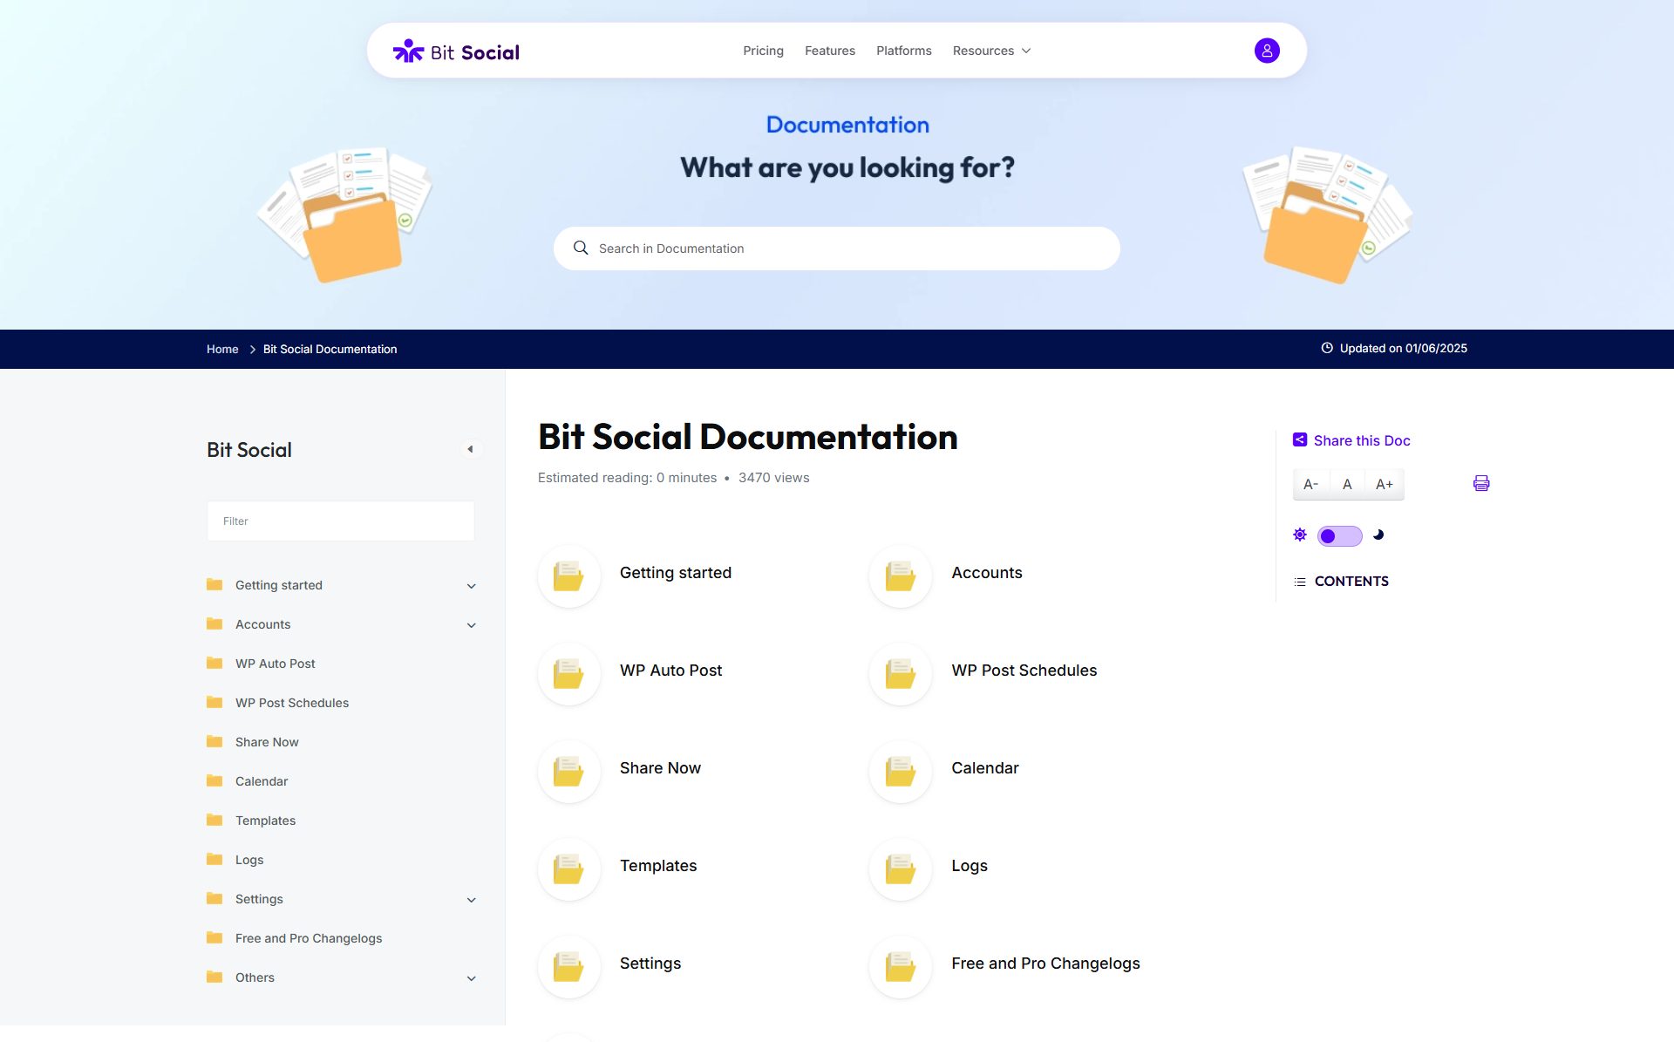
Task: Increase font size with A+ button
Action: 1384,484
